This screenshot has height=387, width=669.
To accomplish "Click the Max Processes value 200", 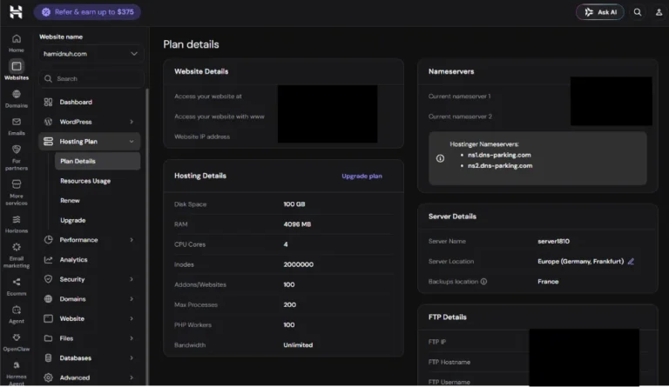I will pyautogui.click(x=290, y=305).
